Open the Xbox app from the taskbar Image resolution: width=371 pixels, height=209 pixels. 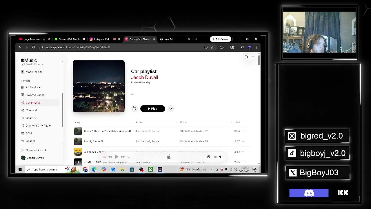[150, 170]
